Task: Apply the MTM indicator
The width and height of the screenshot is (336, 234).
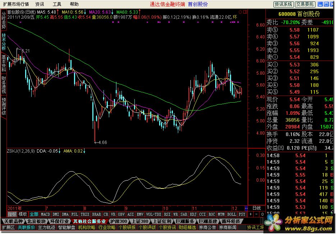Action: (x=221, y=214)
